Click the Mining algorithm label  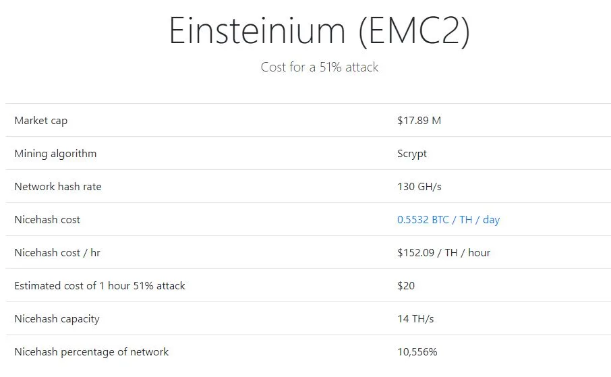55,154
